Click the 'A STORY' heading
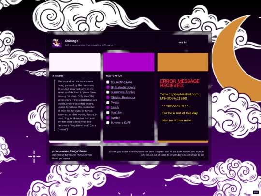261x196 pixels. click(58, 76)
